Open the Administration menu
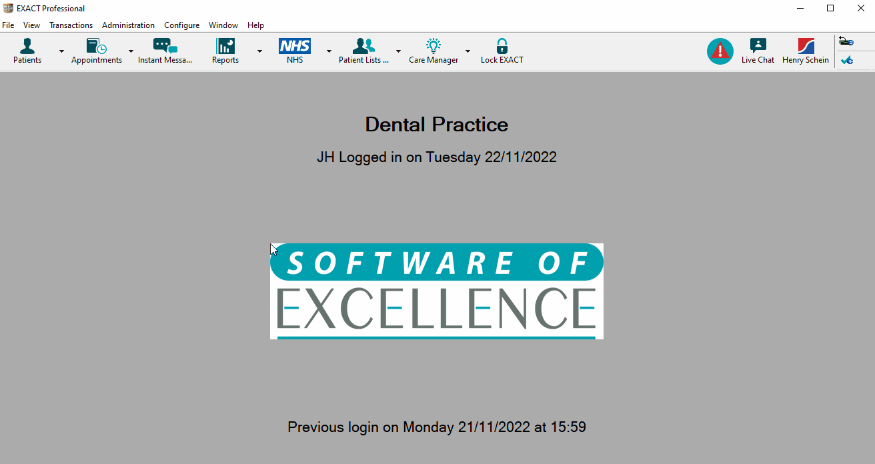Image resolution: width=875 pixels, height=464 pixels. click(x=128, y=25)
